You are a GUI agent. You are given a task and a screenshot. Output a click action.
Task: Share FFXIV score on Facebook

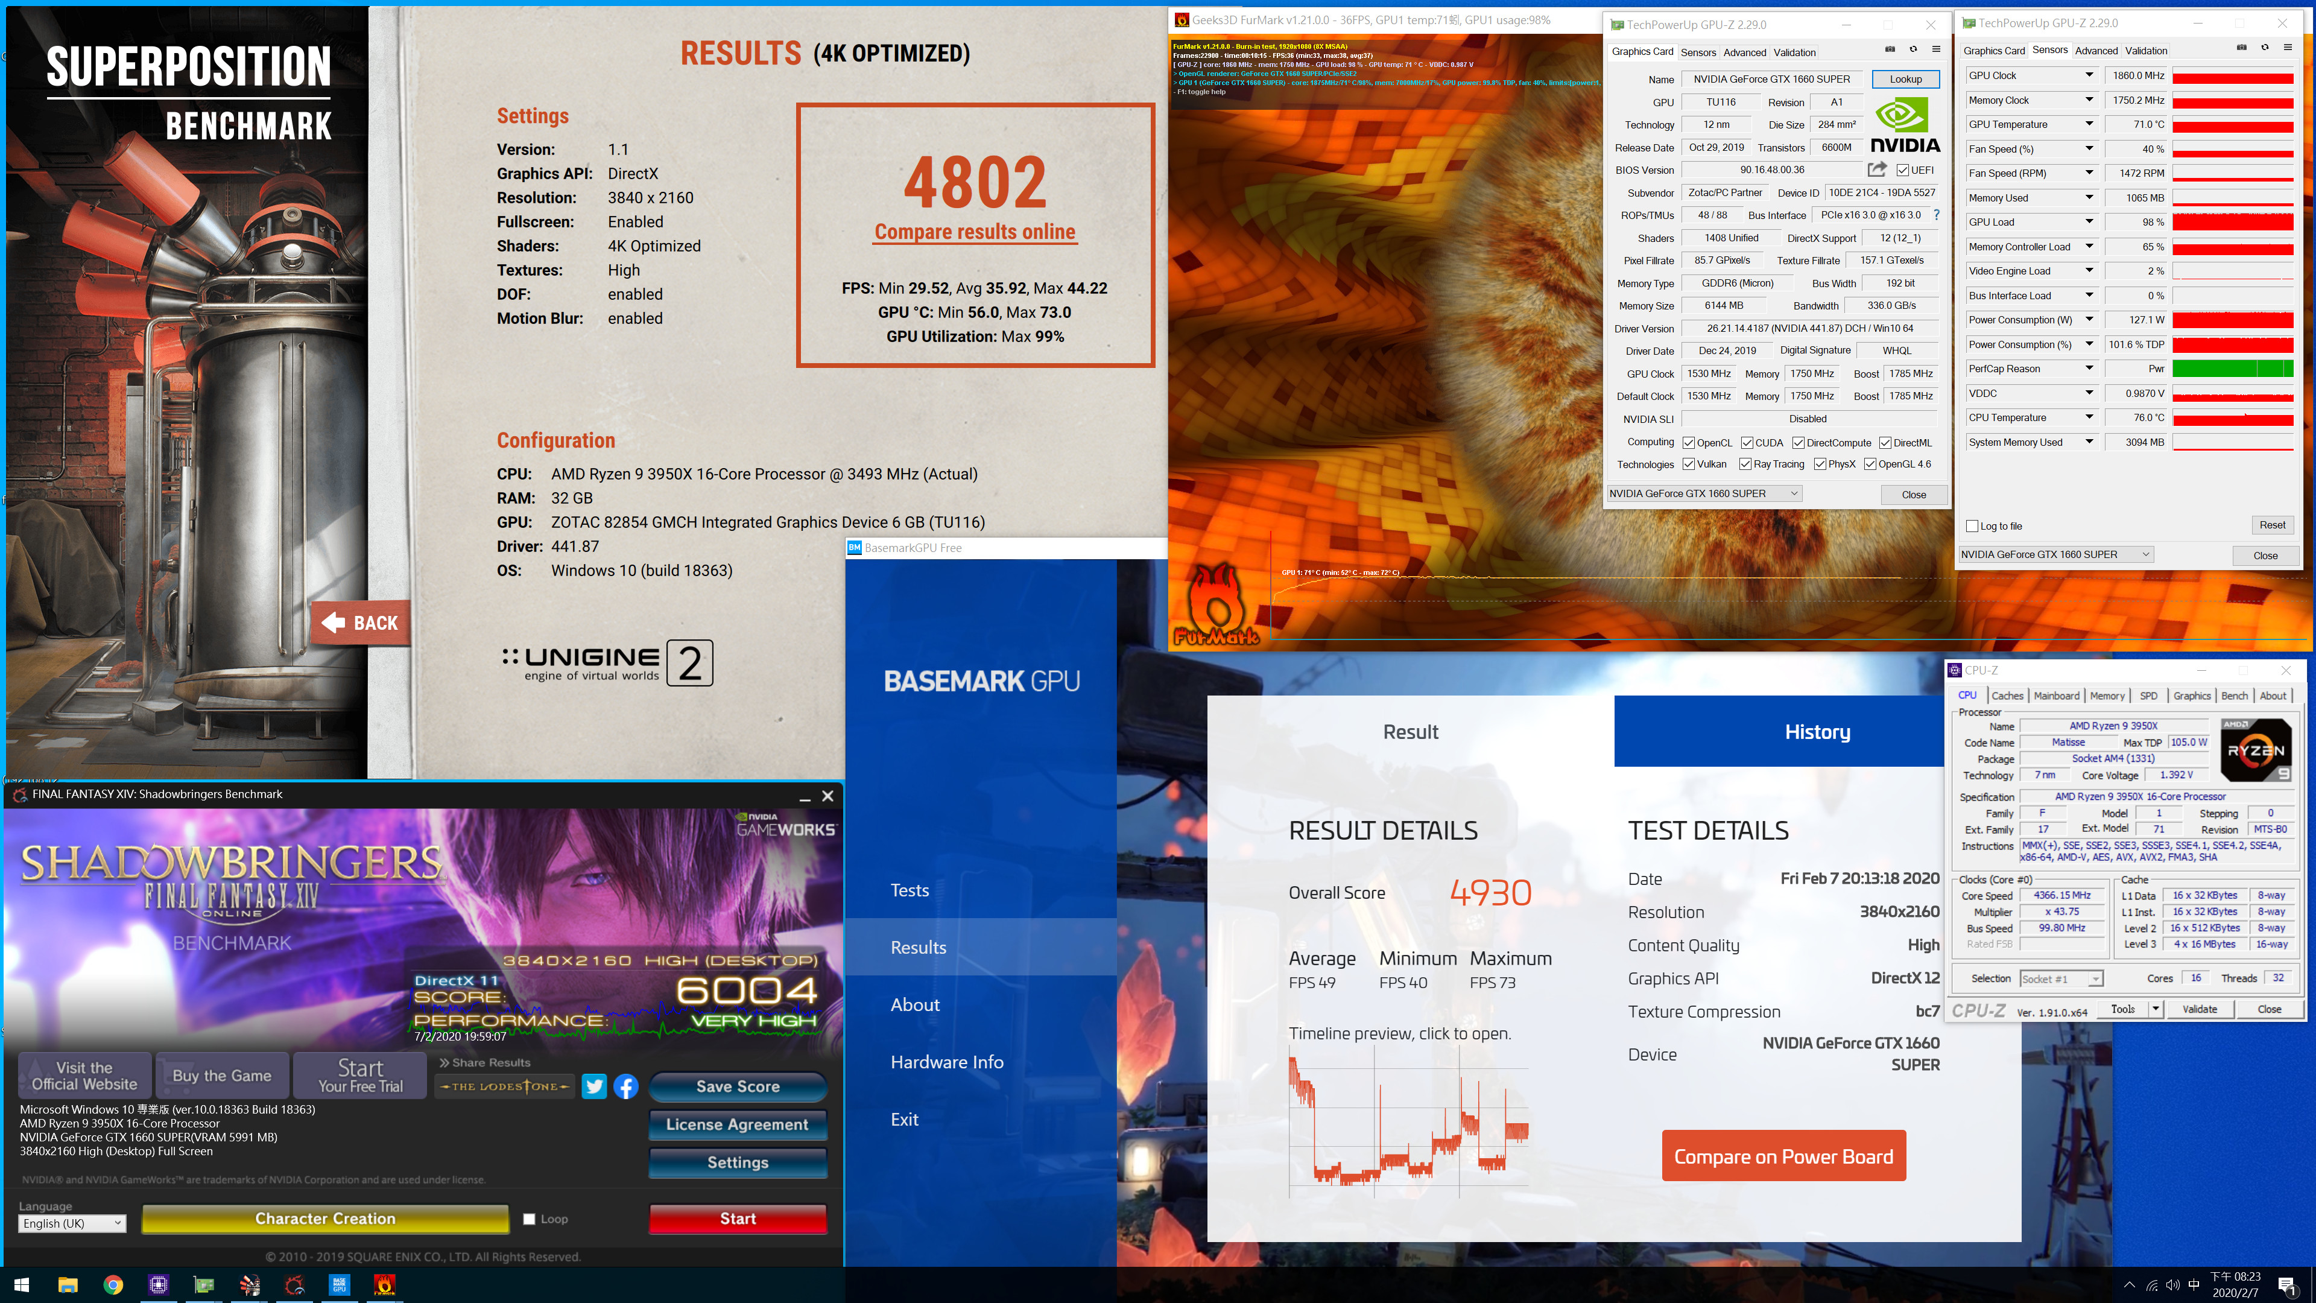pyautogui.click(x=626, y=1086)
